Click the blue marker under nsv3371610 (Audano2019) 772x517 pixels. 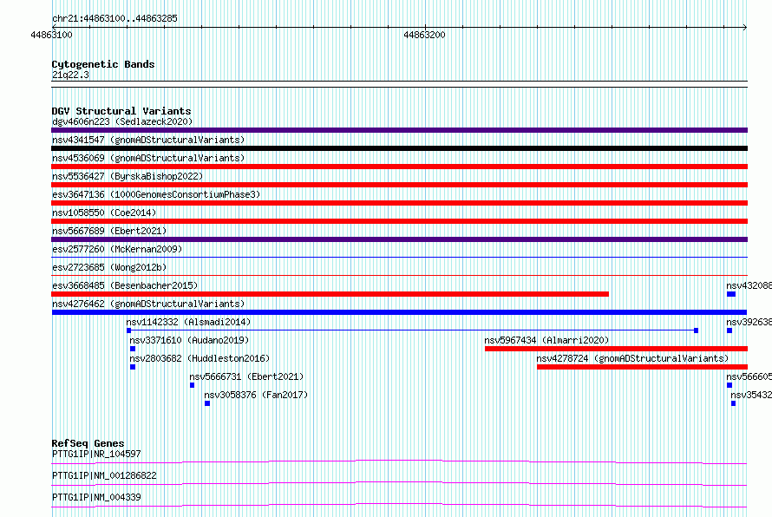point(133,349)
